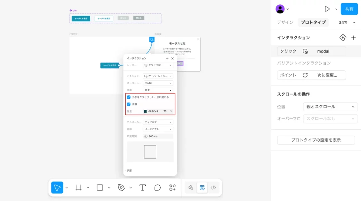Select the Pen tool
Image resolution: width=361 pixels, height=201 pixels.
coord(121,188)
